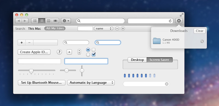Toggle the Downloads popover button

179,21
